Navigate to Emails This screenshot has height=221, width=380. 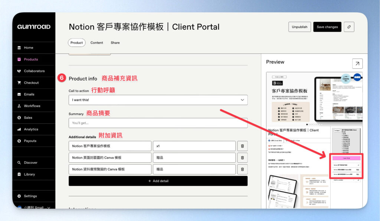click(34, 94)
